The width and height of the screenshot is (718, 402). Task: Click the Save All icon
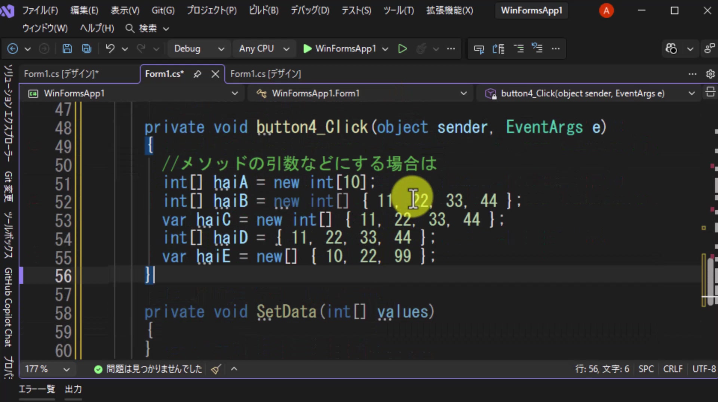[x=87, y=49]
